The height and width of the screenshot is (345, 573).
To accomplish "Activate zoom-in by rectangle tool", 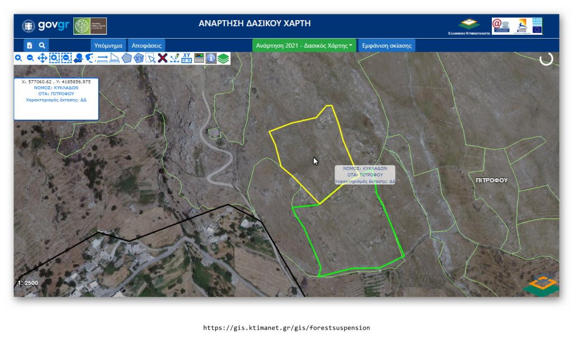I will click(54, 58).
